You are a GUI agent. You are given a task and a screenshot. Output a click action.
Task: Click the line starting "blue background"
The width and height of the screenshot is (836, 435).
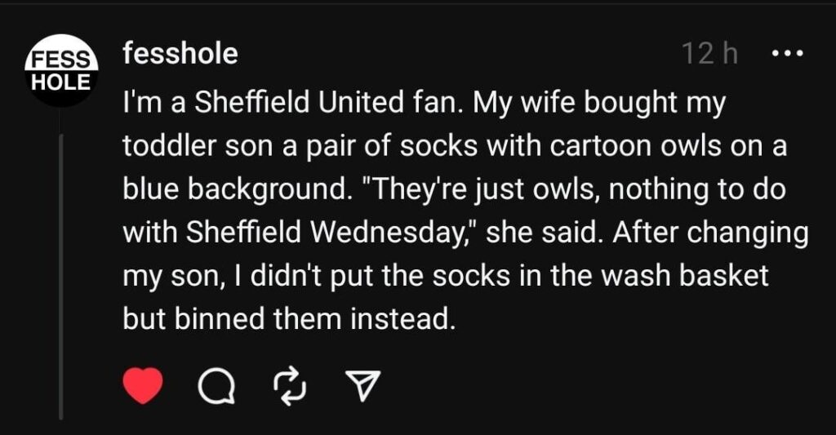point(454,189)
